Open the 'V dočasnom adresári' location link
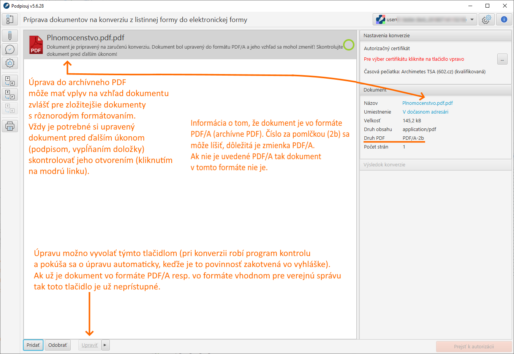 (425, 112)
